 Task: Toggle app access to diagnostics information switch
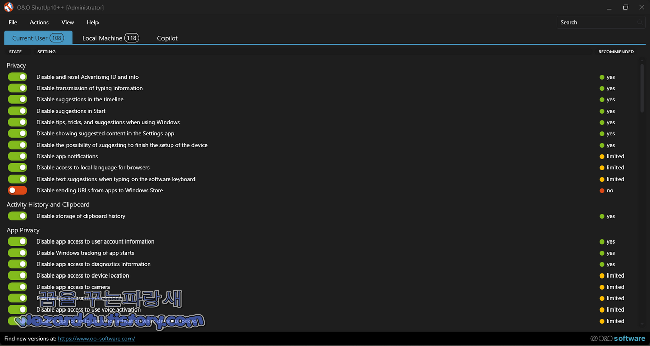pos(17,264)
